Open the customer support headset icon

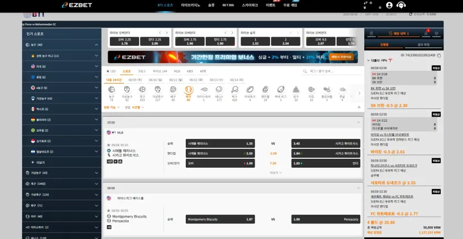pyautogui.click(x=401, y=5)
